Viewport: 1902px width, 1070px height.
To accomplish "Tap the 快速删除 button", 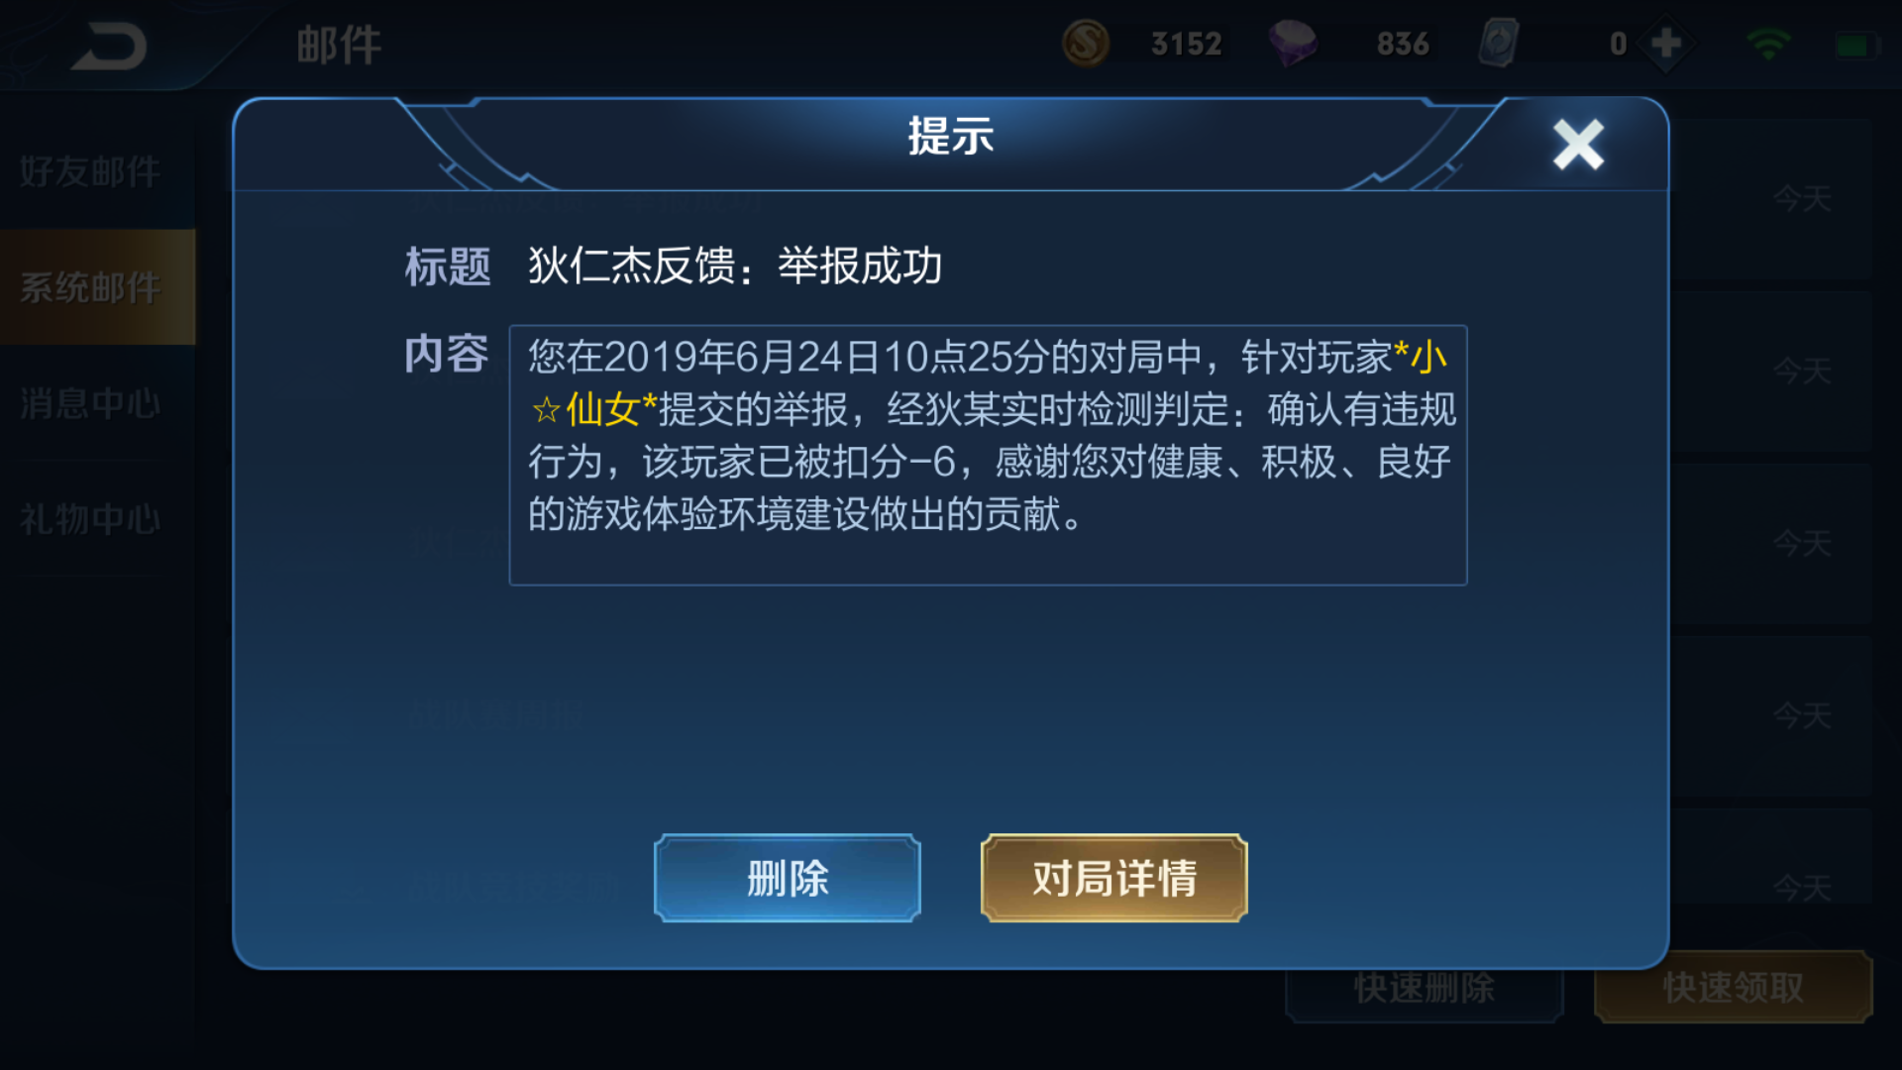I will 1425,988.
